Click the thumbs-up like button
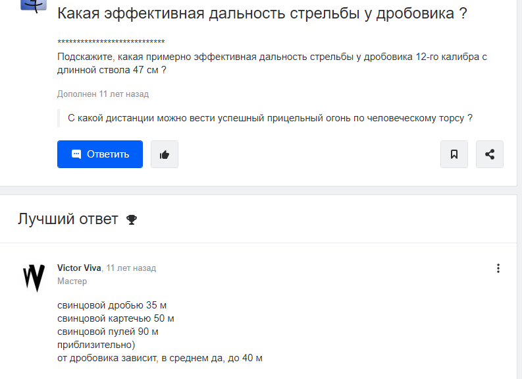The image size is (522, 379). coord(165,154)
